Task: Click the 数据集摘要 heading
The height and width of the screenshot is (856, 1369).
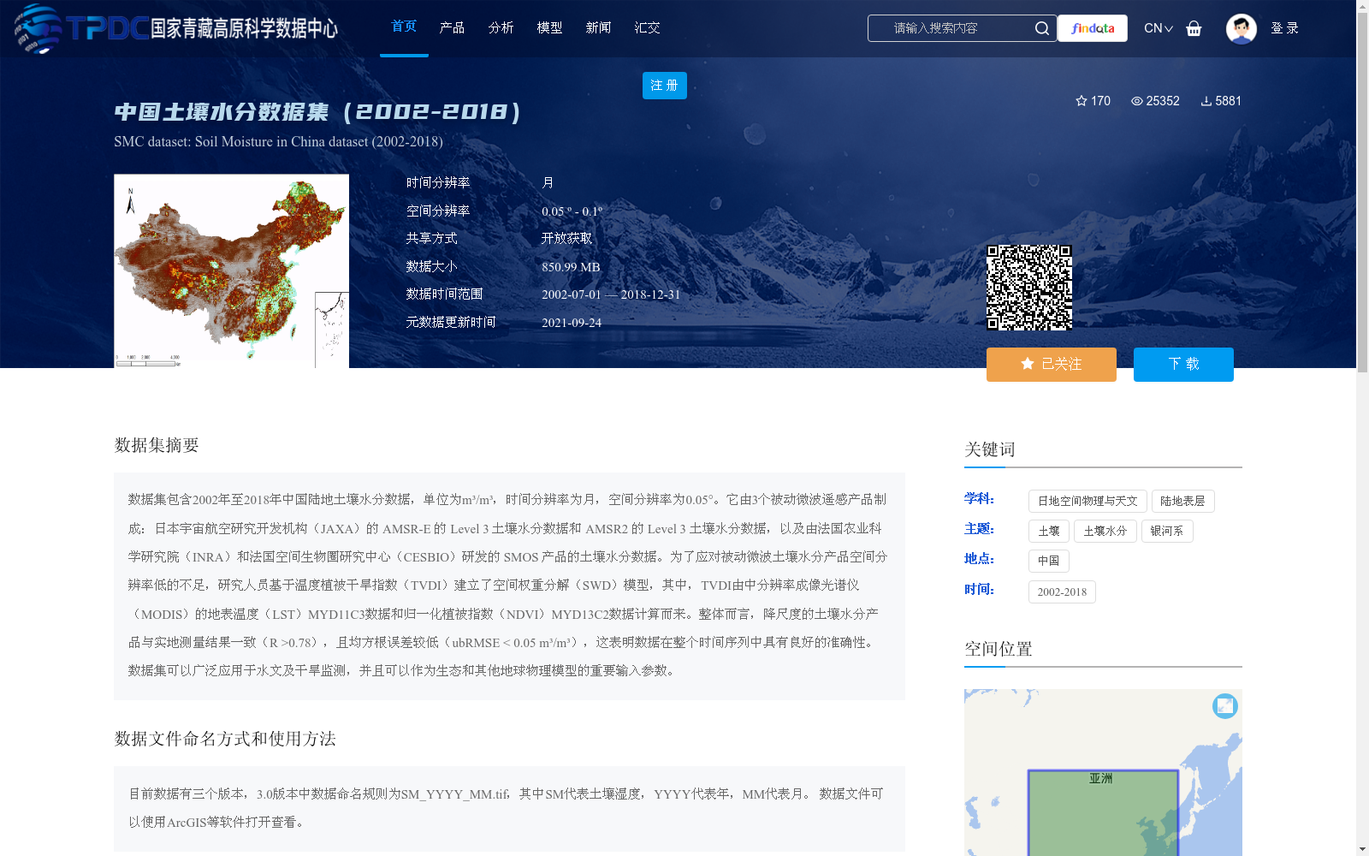Action: click(x=157, y=445)
